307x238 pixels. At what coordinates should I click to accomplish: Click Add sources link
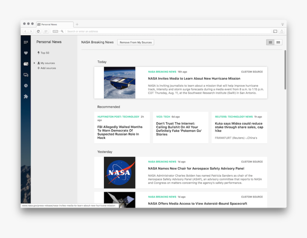coord(47,68)
